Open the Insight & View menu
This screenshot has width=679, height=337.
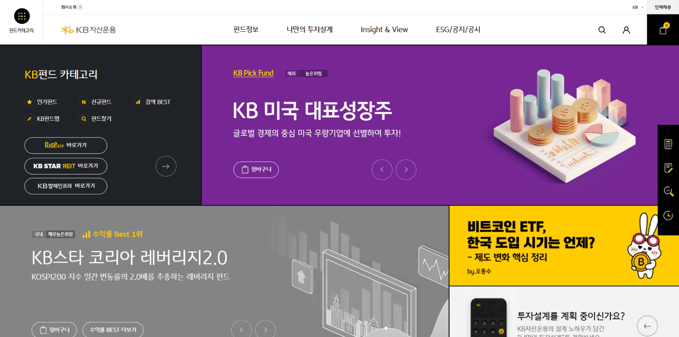click(x=384, y=30)
